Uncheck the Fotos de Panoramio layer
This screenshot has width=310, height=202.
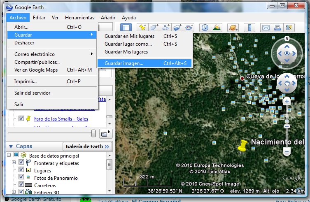tap(21, 178)
